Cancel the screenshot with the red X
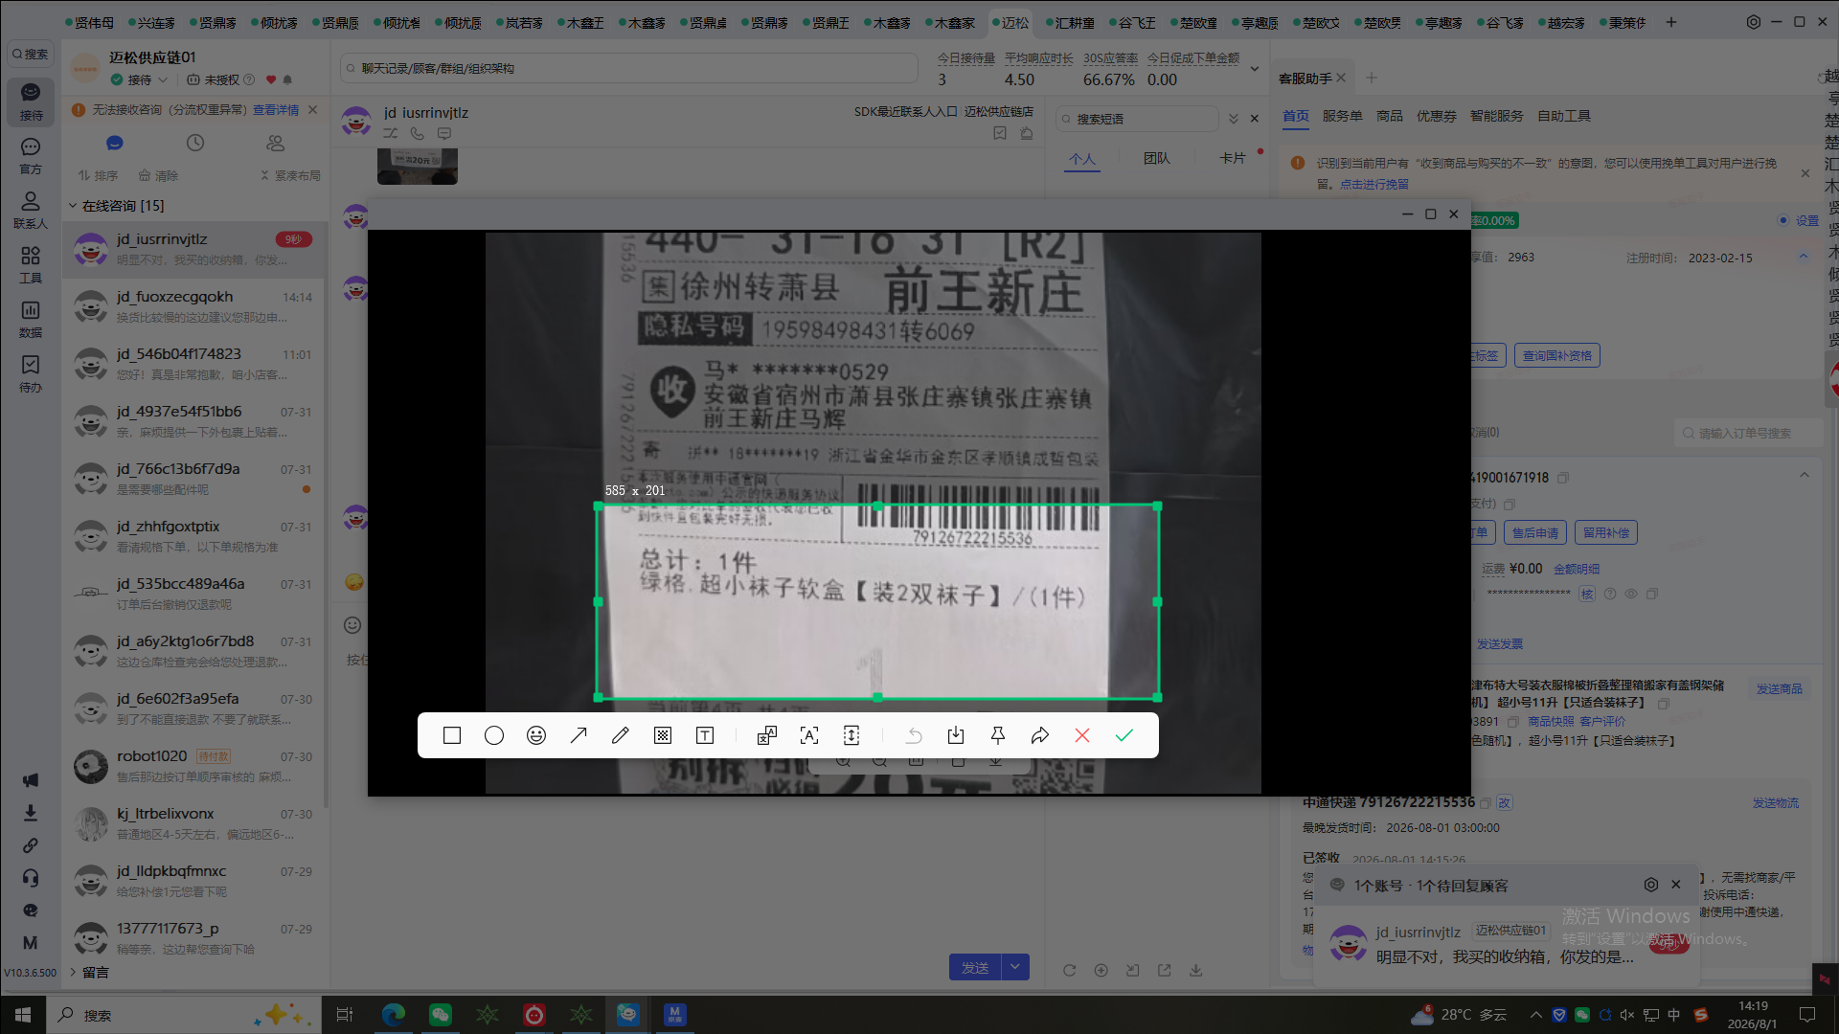This screenshot has height=1034, width=1839. tap(1082, 735)
